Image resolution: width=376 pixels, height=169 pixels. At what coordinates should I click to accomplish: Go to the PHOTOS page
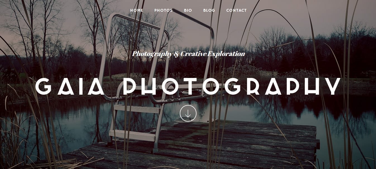(164, 10)
